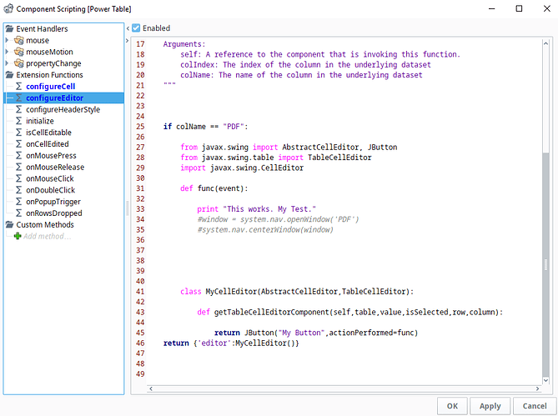Maximize the Component Scripting window

point(519,8)
